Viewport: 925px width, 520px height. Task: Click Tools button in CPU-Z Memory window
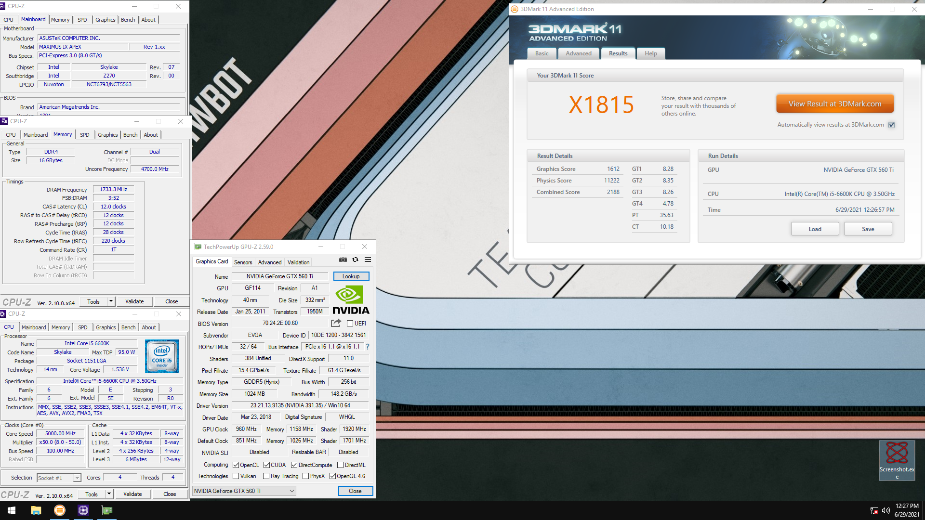pos(93,301)
